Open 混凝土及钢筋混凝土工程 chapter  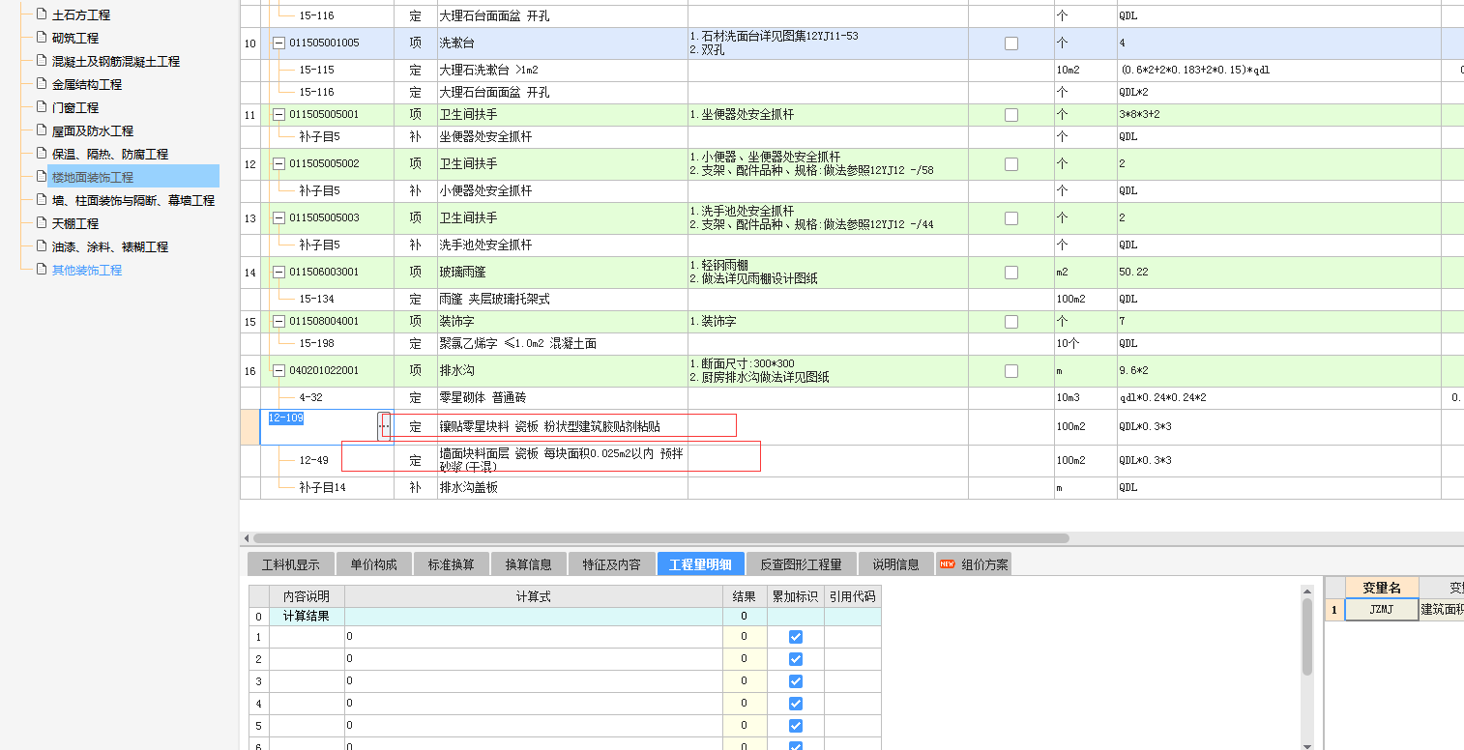point(115,61)
